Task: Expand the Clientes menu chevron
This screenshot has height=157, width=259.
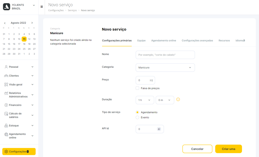Action: click(x=33, y=76)
